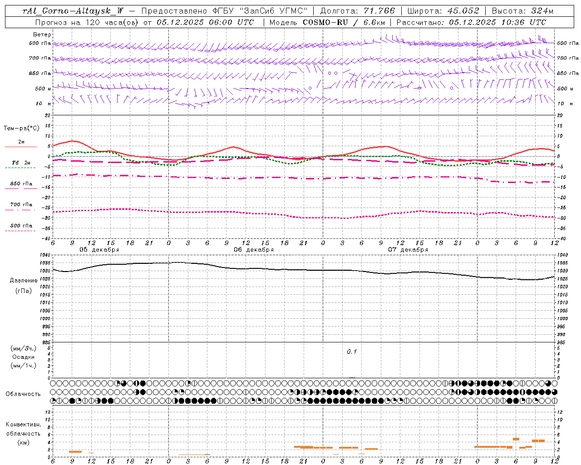Screen dimensions: 581x465
Task: Click the '0.1' precipitation amount value
Action: 352,352
